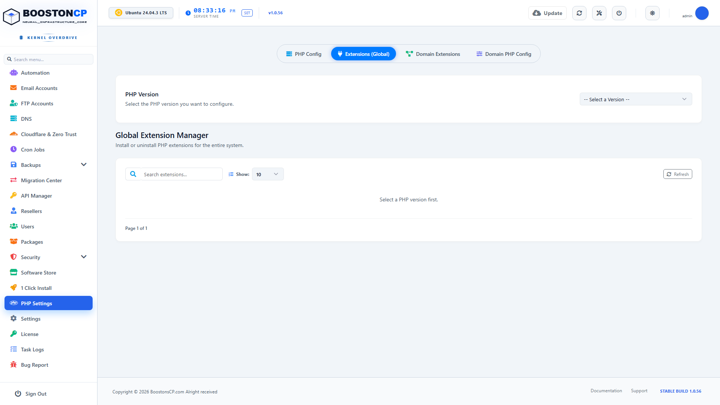
Task: Click the Users group icon
Action: [13, 226]
